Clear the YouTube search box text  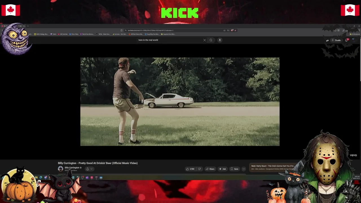[204, 40]
